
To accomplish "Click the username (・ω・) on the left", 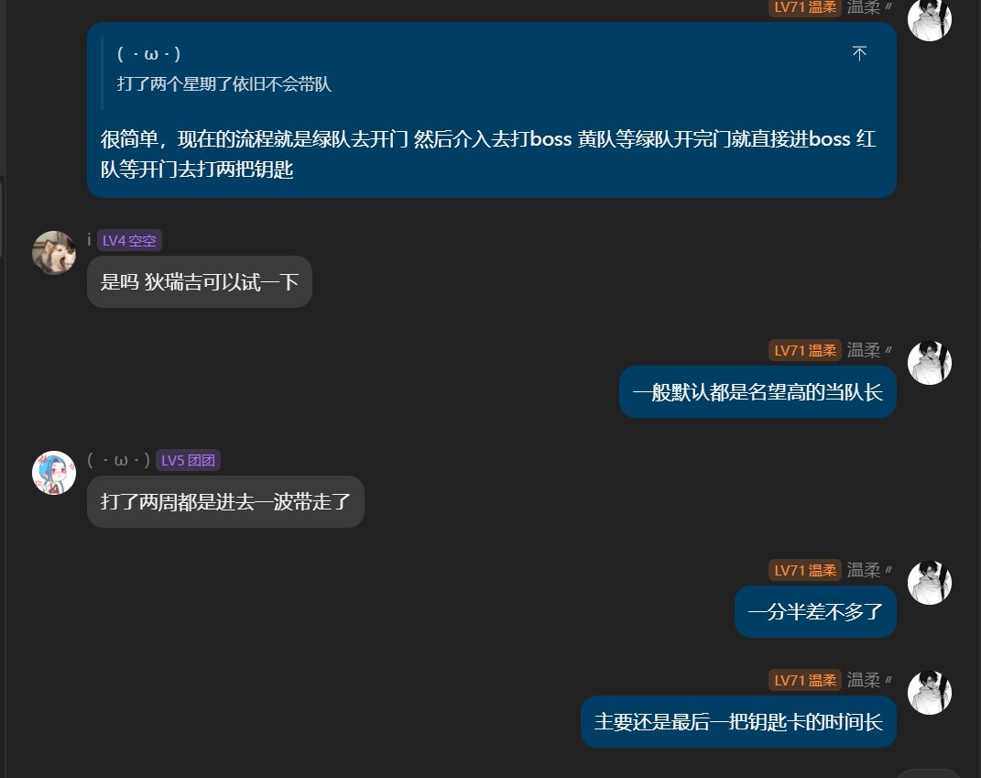I will [120, 460].
